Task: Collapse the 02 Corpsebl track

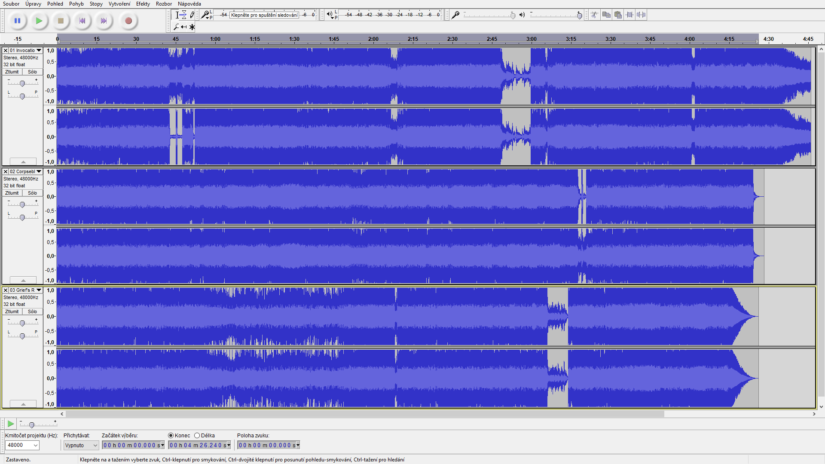Action: (23, 280)
